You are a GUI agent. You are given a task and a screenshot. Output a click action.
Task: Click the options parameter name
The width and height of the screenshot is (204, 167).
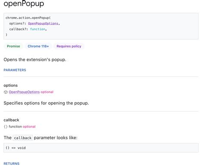(11, 85)
